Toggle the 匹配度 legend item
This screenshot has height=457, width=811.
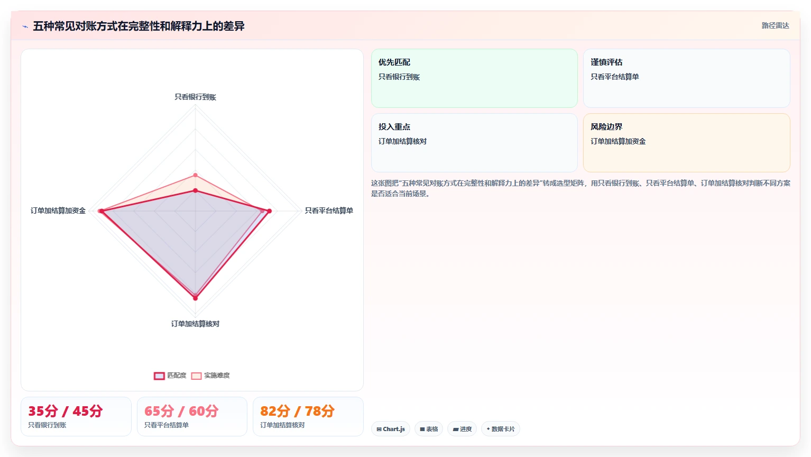pyautogui.click(x=170, y=376)
